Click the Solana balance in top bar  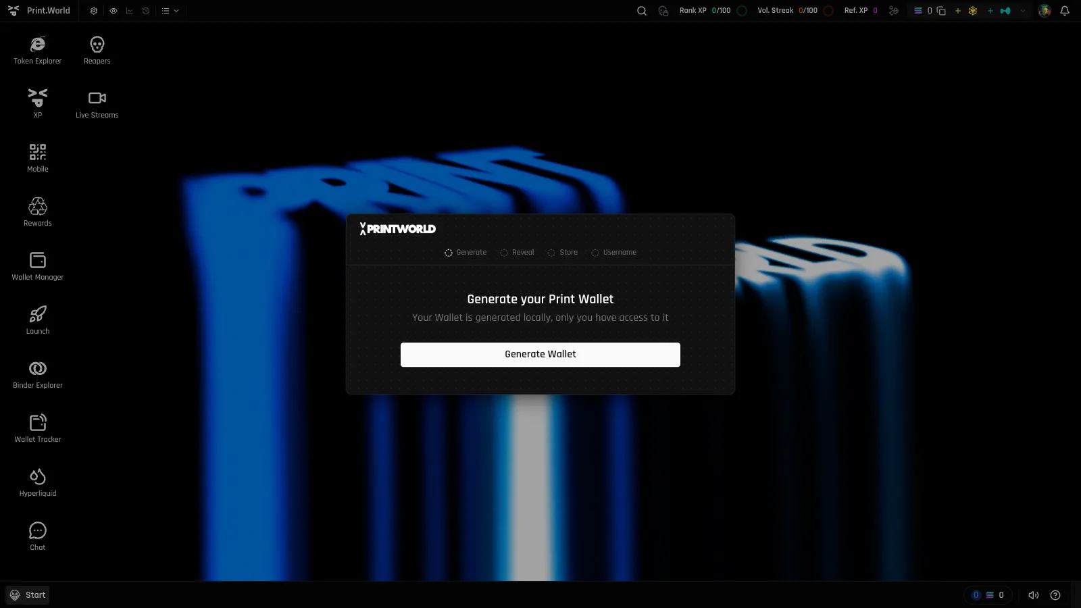pos(923,11)
